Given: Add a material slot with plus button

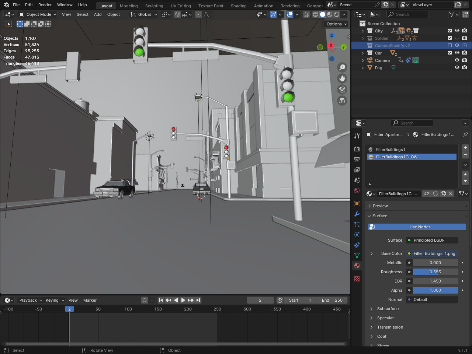Looking at the screenshot, I should 465,148.
